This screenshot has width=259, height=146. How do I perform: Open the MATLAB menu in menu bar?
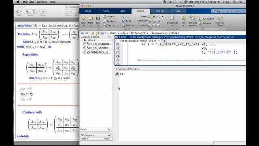click(28, 2)
